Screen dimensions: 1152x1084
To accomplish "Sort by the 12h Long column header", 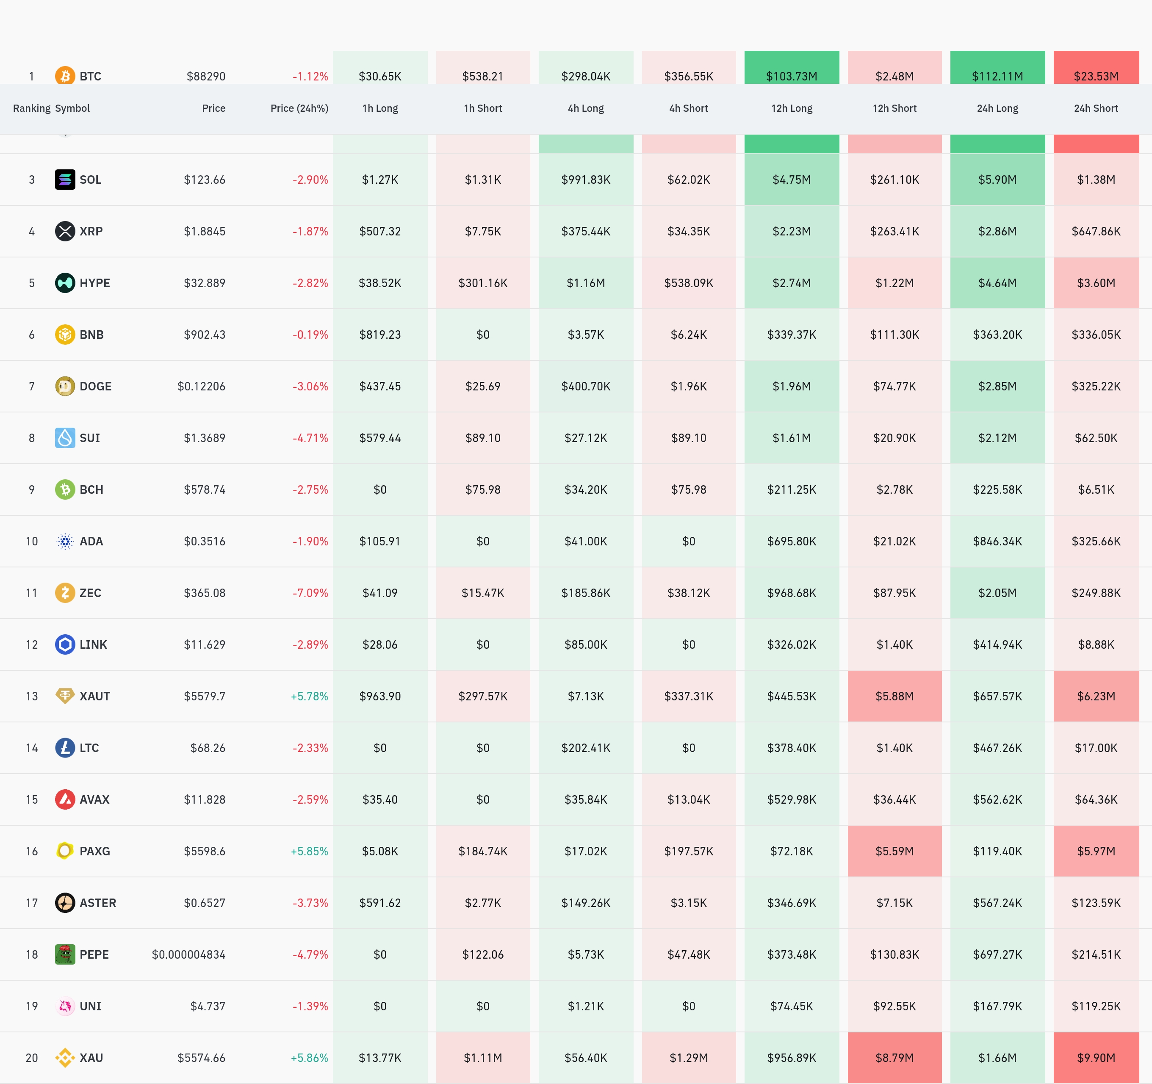I will [x=792, y=108].
